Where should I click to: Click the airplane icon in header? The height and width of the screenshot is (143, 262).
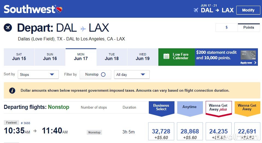tap(196, 10)
